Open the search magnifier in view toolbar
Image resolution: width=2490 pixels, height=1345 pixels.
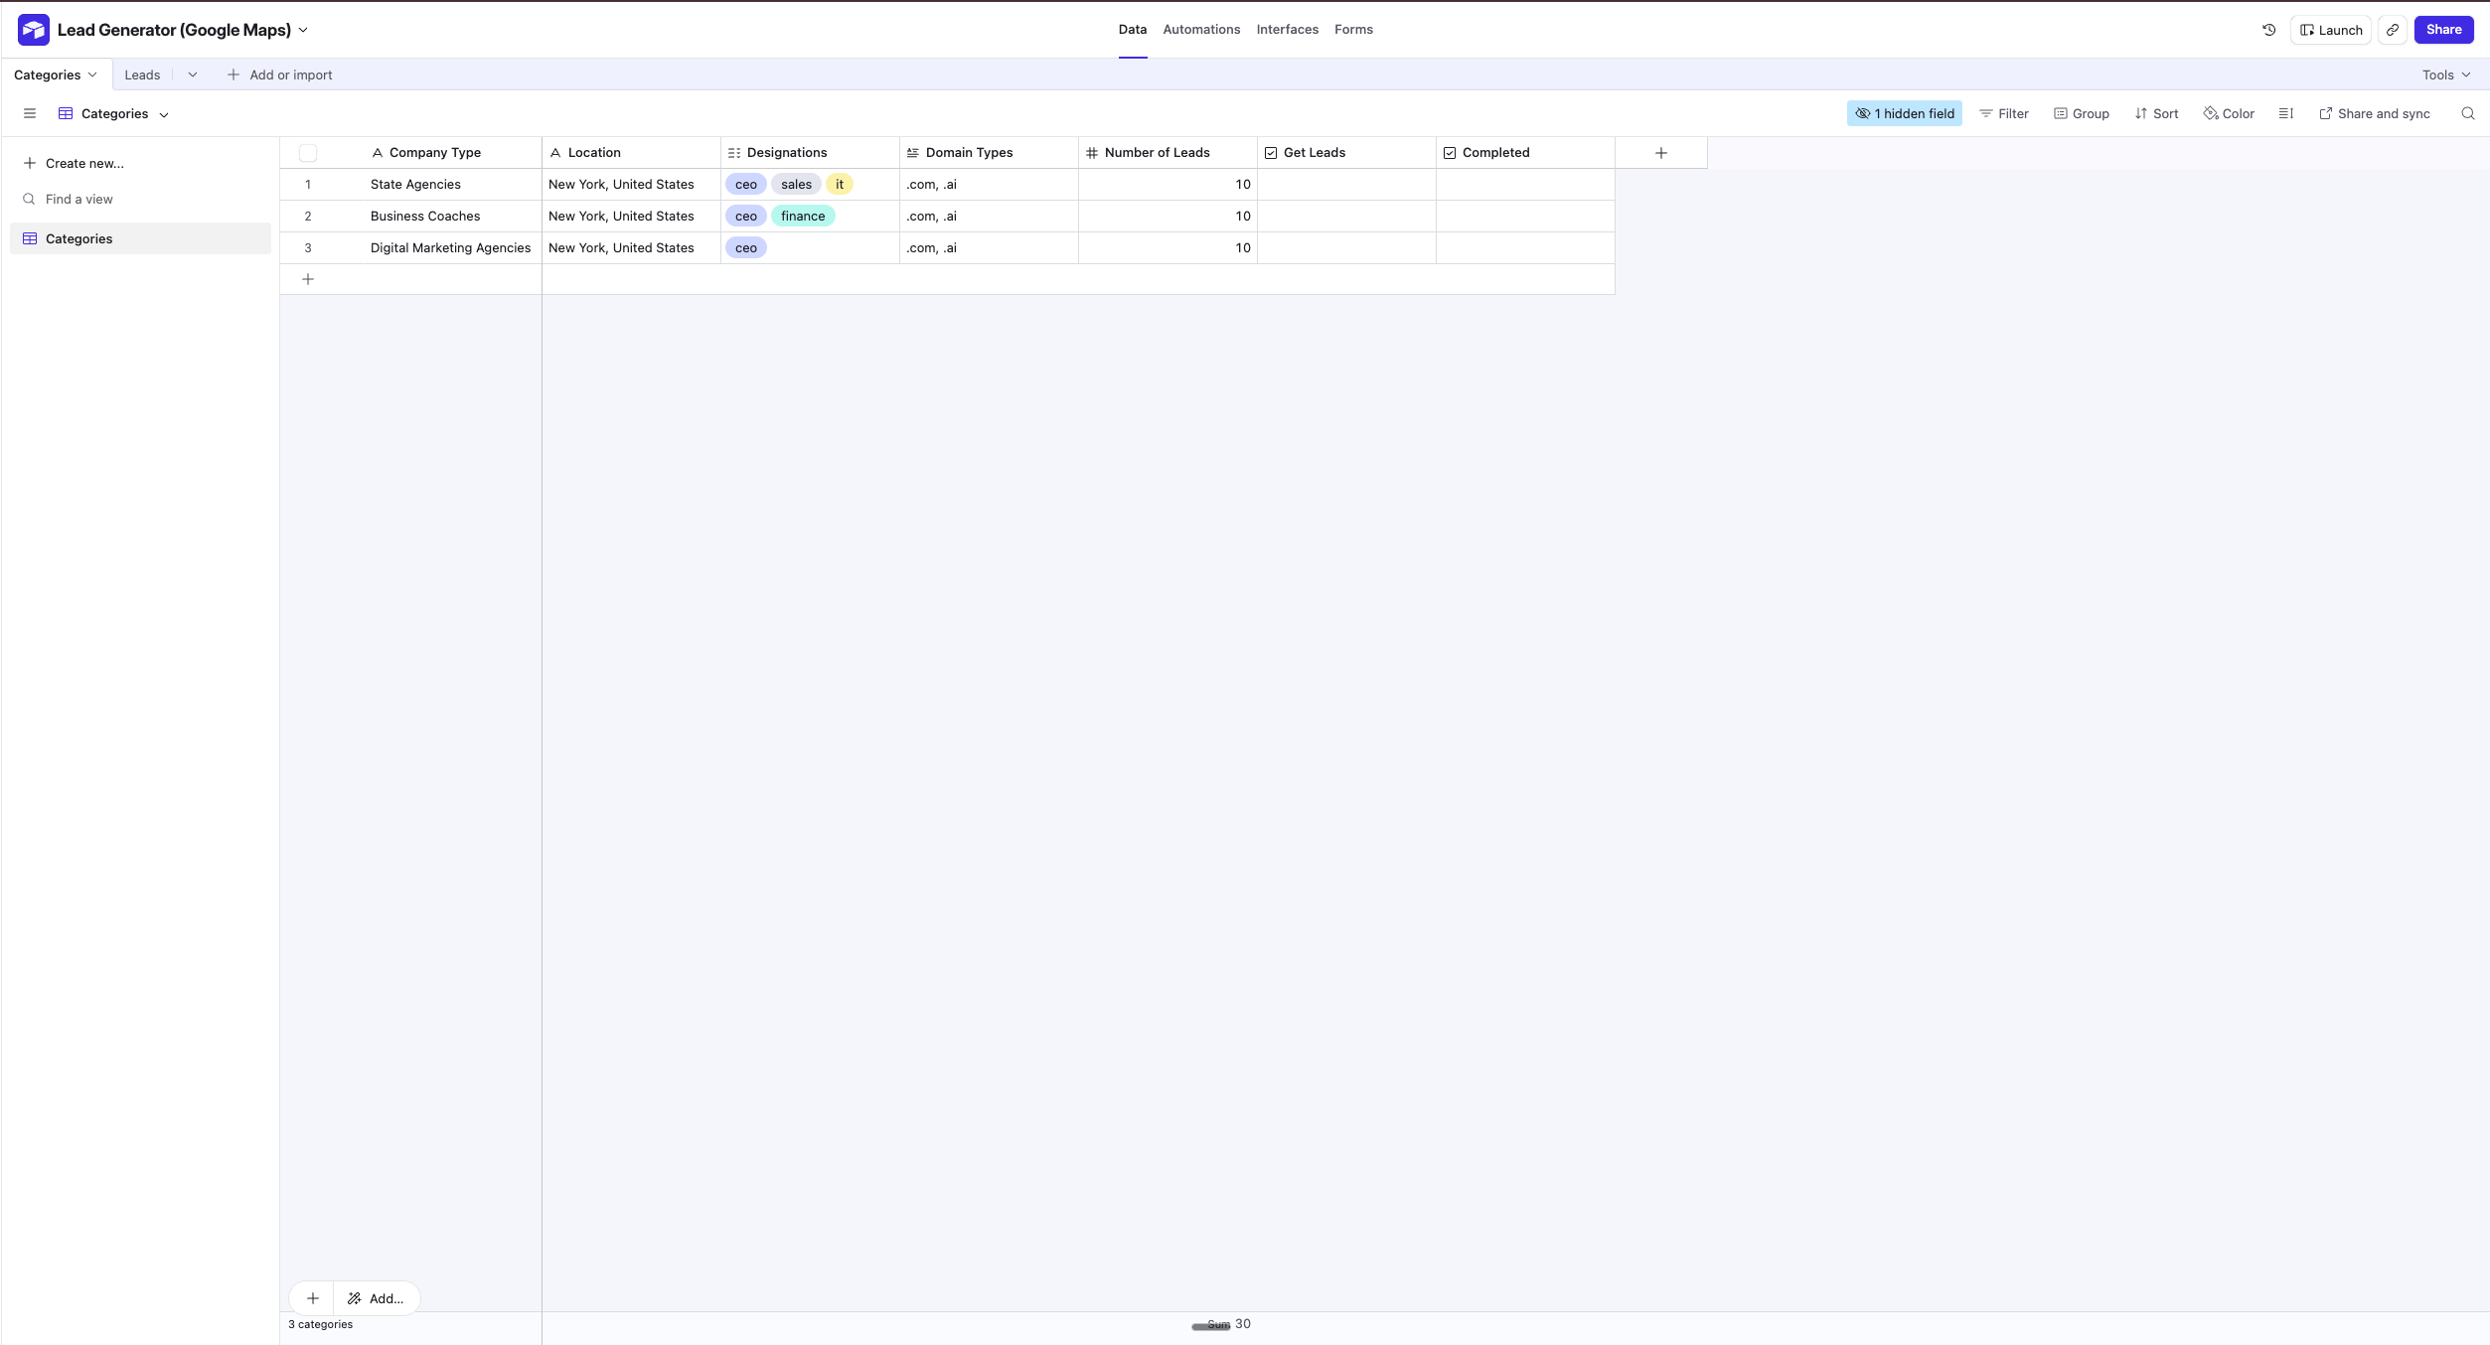[2467, 114]
